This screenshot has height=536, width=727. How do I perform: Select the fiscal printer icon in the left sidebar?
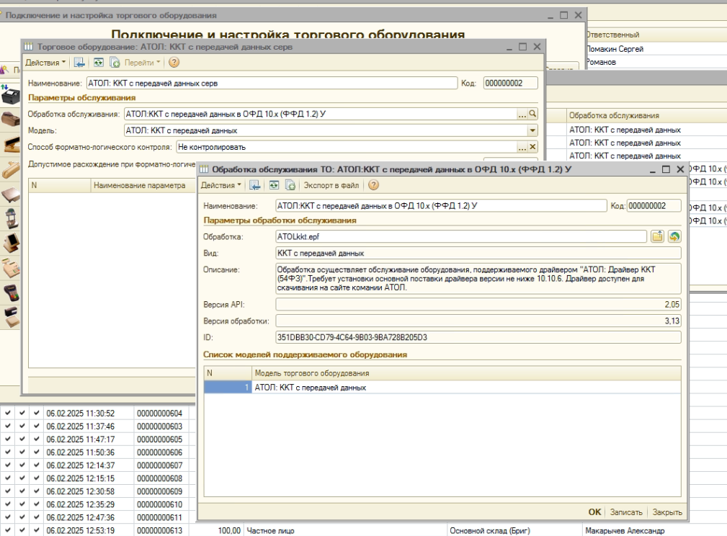click(x=10, y=95)
